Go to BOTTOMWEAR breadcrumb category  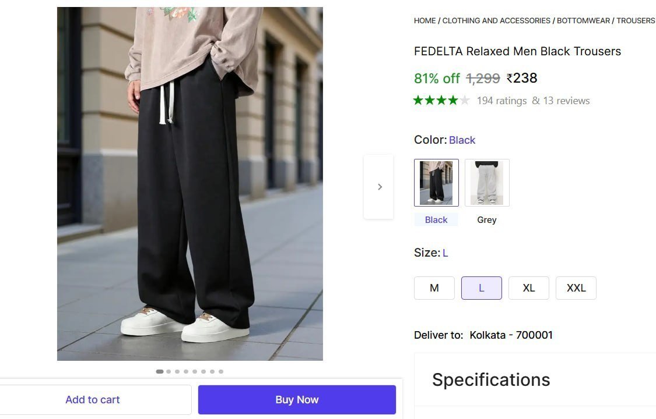click(583, 20)
